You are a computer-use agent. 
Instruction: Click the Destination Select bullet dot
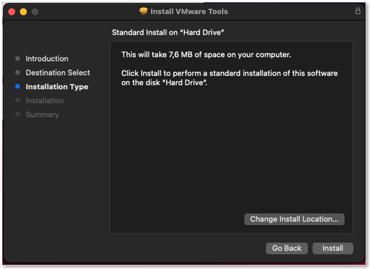click(17, 73)
